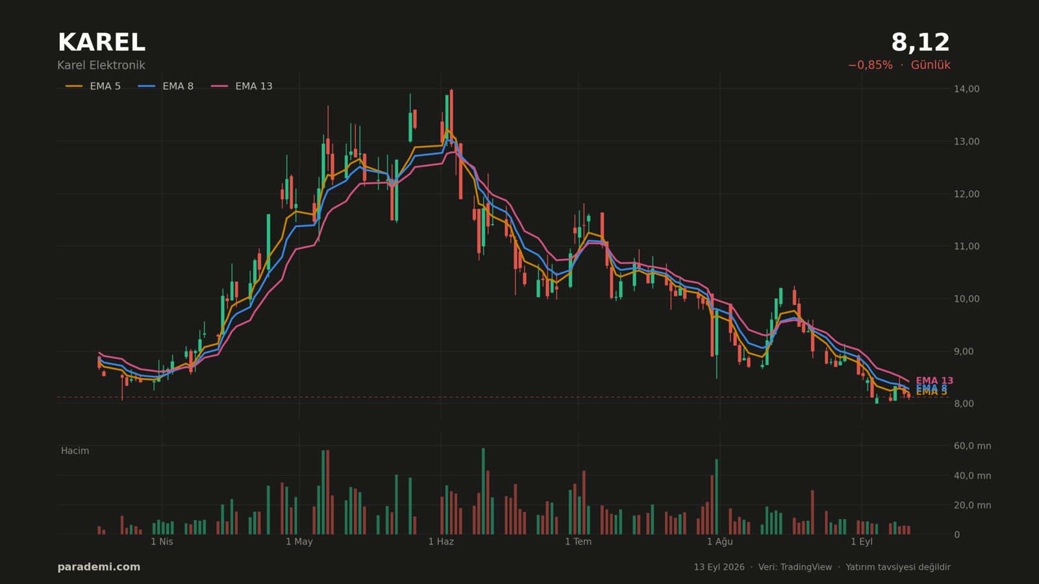Click the 13,00 price axis label
The height and width of the screenshot is (584, 1039).
coord(967,141)
